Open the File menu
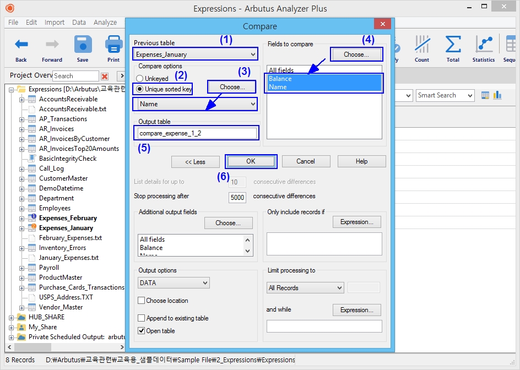520x370 pixels. point(13,22)
